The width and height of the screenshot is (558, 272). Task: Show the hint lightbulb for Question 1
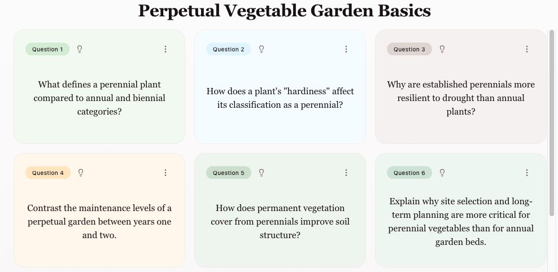80,49
